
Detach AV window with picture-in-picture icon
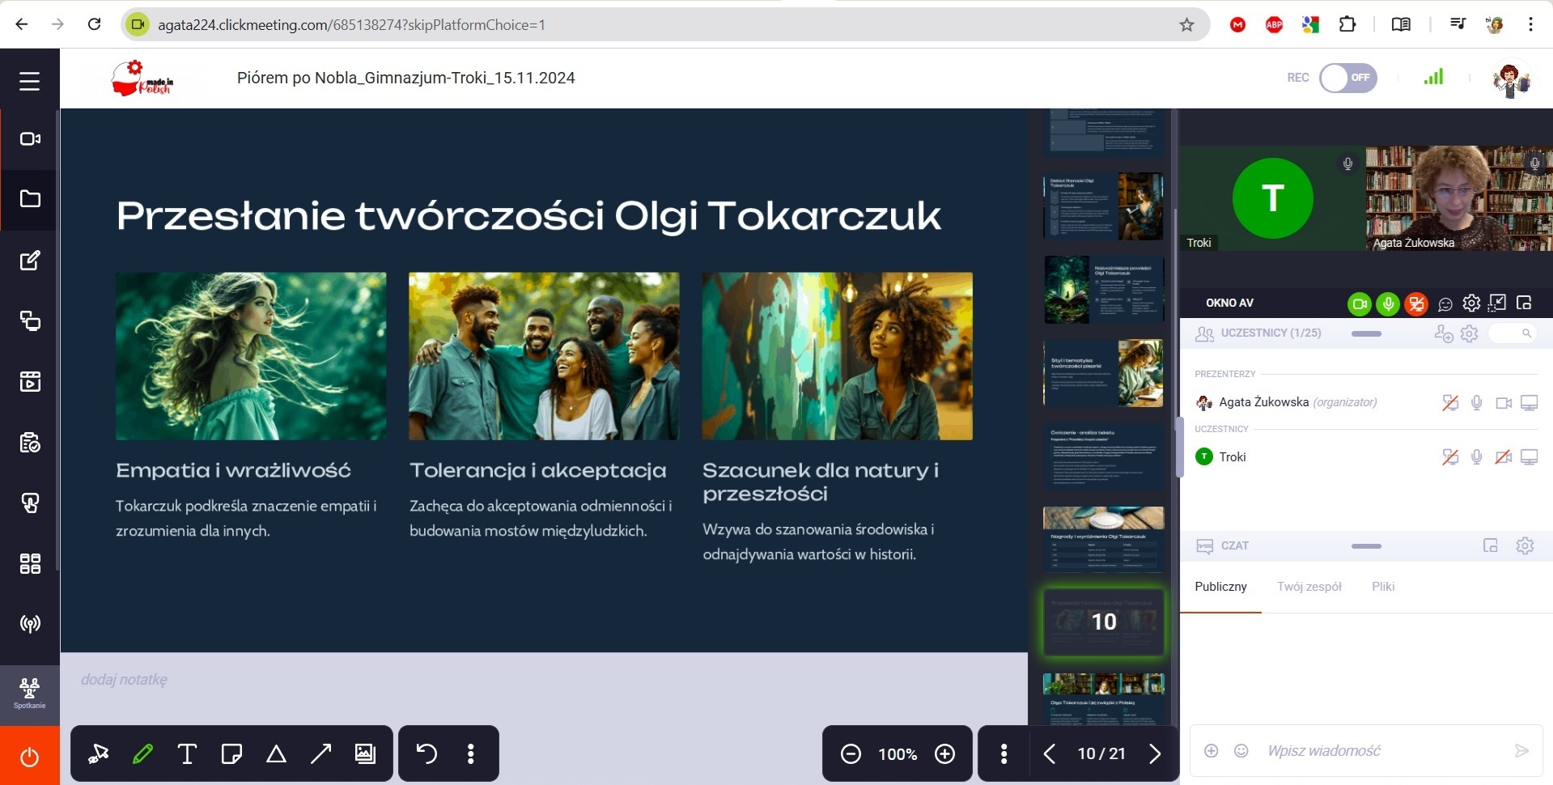[x=1524, y=303]
